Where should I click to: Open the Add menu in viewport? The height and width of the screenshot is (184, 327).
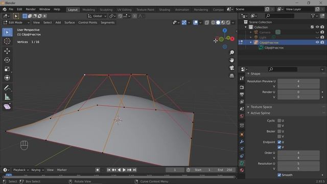click(58, 22)
